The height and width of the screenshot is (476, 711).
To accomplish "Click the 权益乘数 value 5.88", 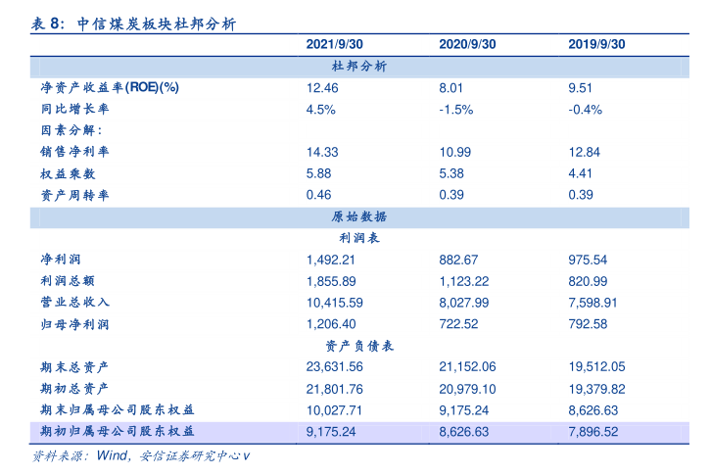I will pyautogui.click(x=318, y=173).
